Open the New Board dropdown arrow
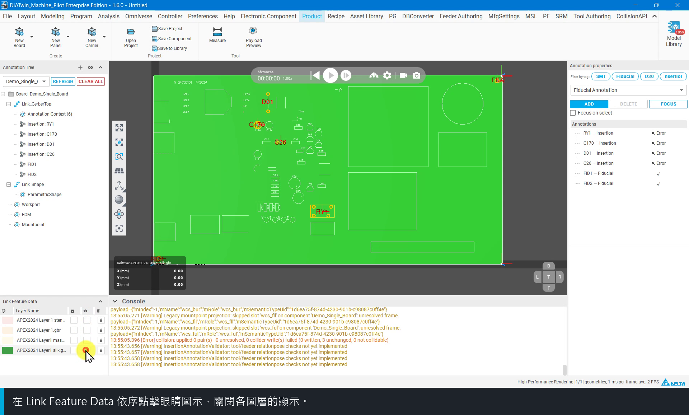689x415 pixels. (32, 37)
